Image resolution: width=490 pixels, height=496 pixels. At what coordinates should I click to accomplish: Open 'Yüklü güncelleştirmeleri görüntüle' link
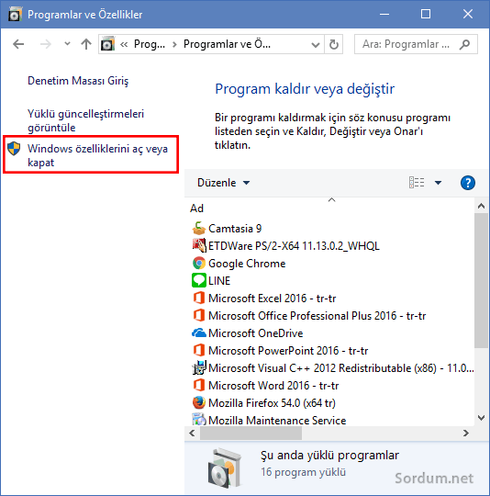tap(85, 120)
